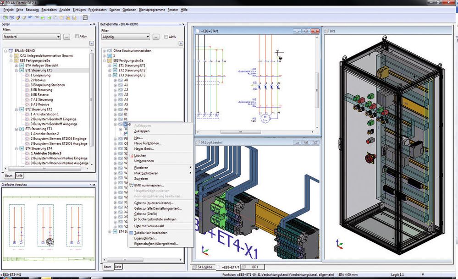Click the Undo icon on the toolbar
The width and height of the screenshot is (458, 279).
30,17
